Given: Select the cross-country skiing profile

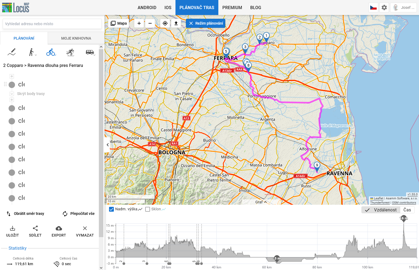Looking at the screenshot, I should tap(70, 52).
